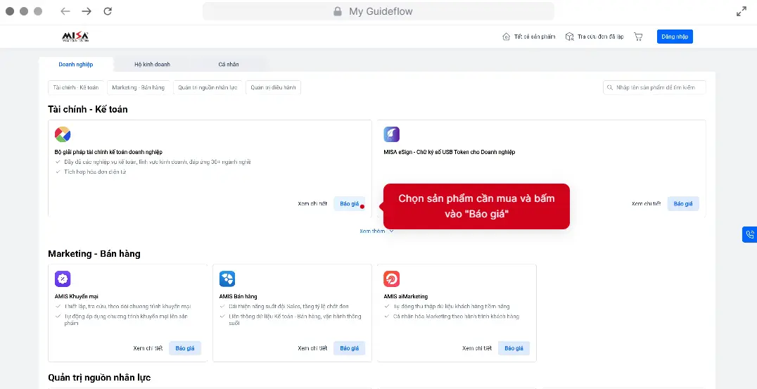
Task: Switch to the Cá nhân tab
Action: point(228,64)
